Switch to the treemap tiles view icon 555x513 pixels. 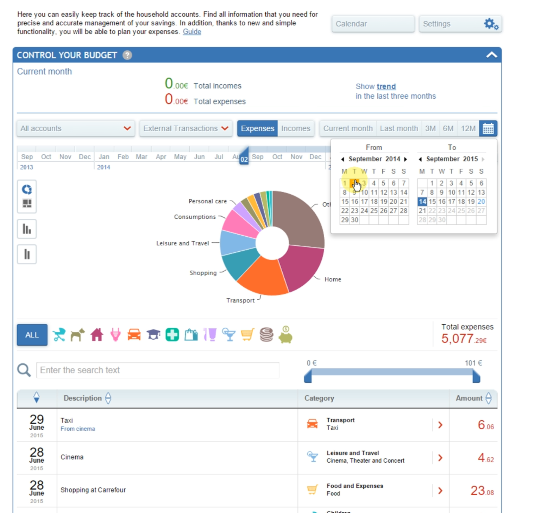[x=27, y=203]
